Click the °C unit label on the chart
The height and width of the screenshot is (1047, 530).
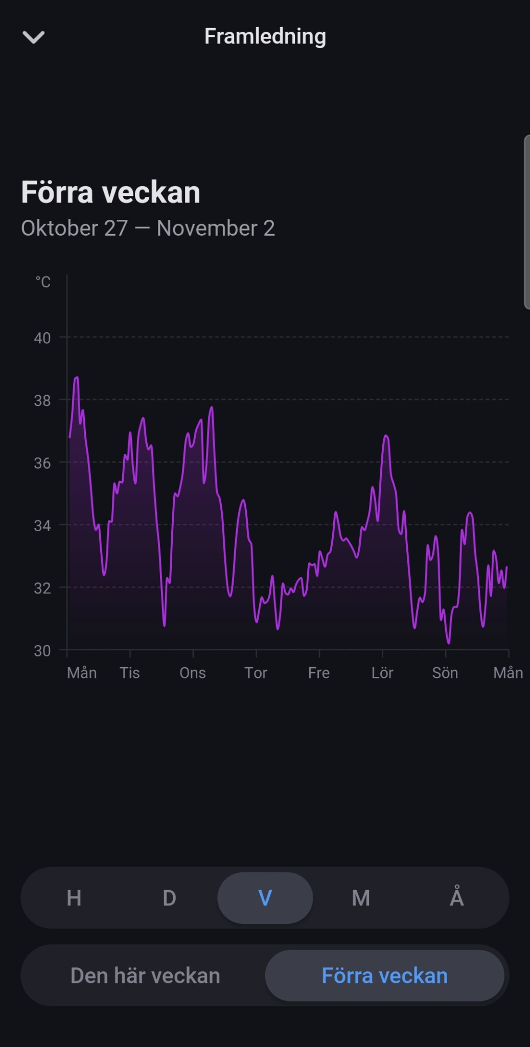(43, 282)
